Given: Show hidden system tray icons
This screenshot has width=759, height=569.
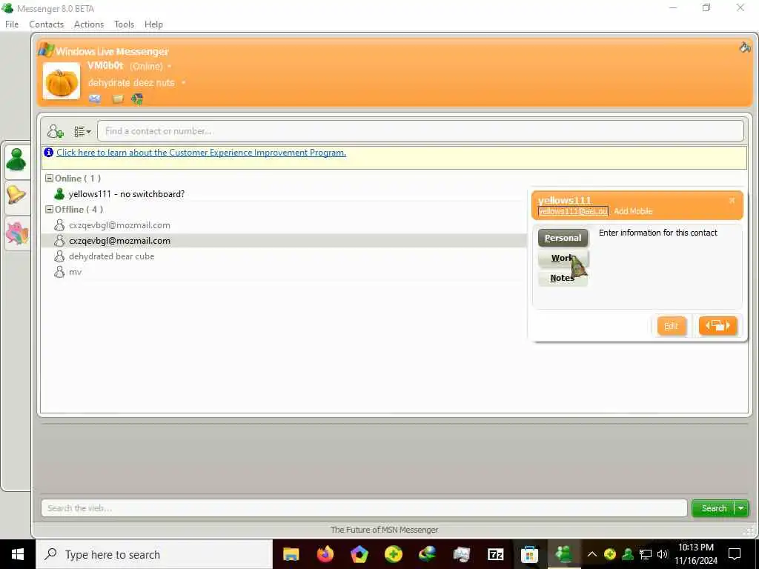Looking at the screenshot, I should coord(591,554).
